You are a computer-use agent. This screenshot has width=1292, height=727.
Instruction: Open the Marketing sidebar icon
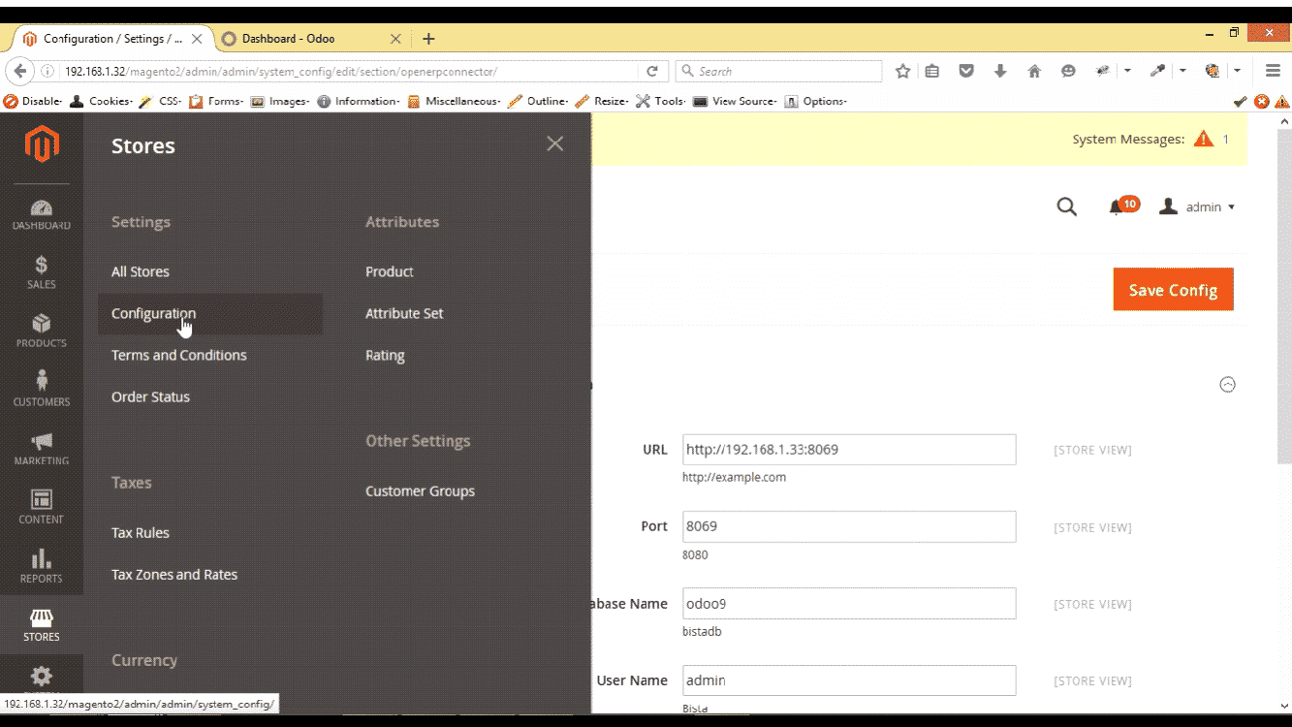pyautogui.click(x=42, y=449)
